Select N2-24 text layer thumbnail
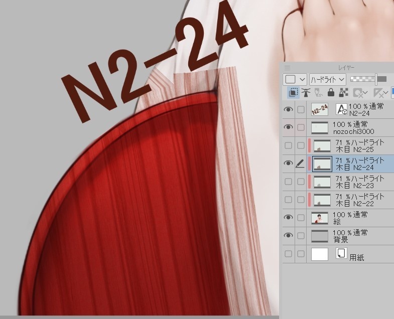The height and width of the screenshot is (319, 394). pos(320,109)
